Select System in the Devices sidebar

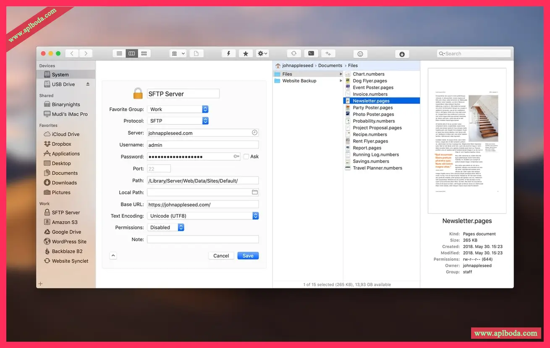pos(66,75)
